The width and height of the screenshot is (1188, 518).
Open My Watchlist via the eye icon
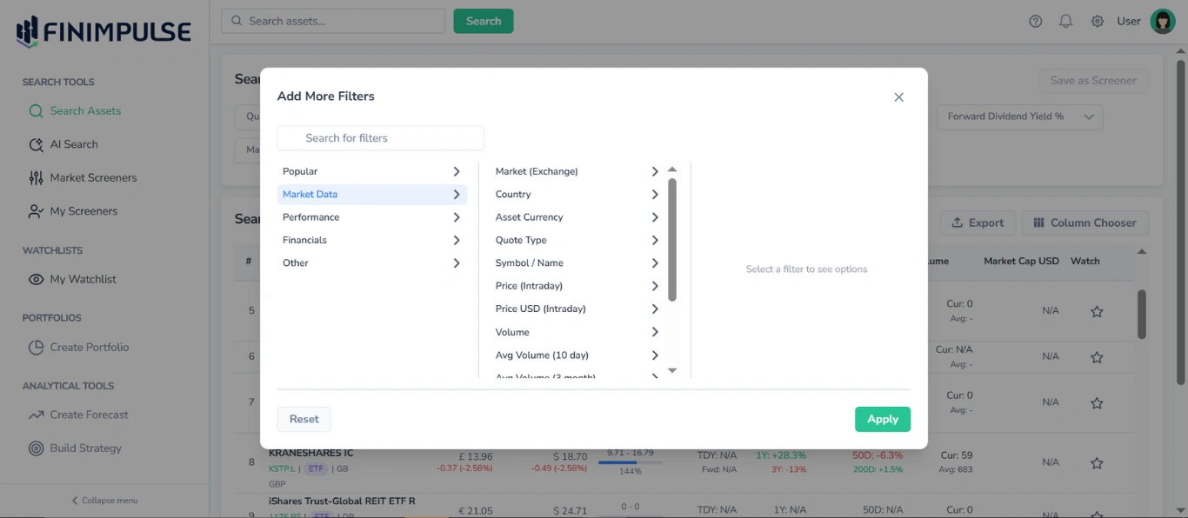tap(35, 279)
